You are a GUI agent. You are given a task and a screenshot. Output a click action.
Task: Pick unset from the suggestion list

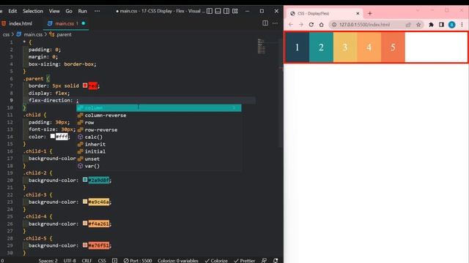tap(159, 159)
